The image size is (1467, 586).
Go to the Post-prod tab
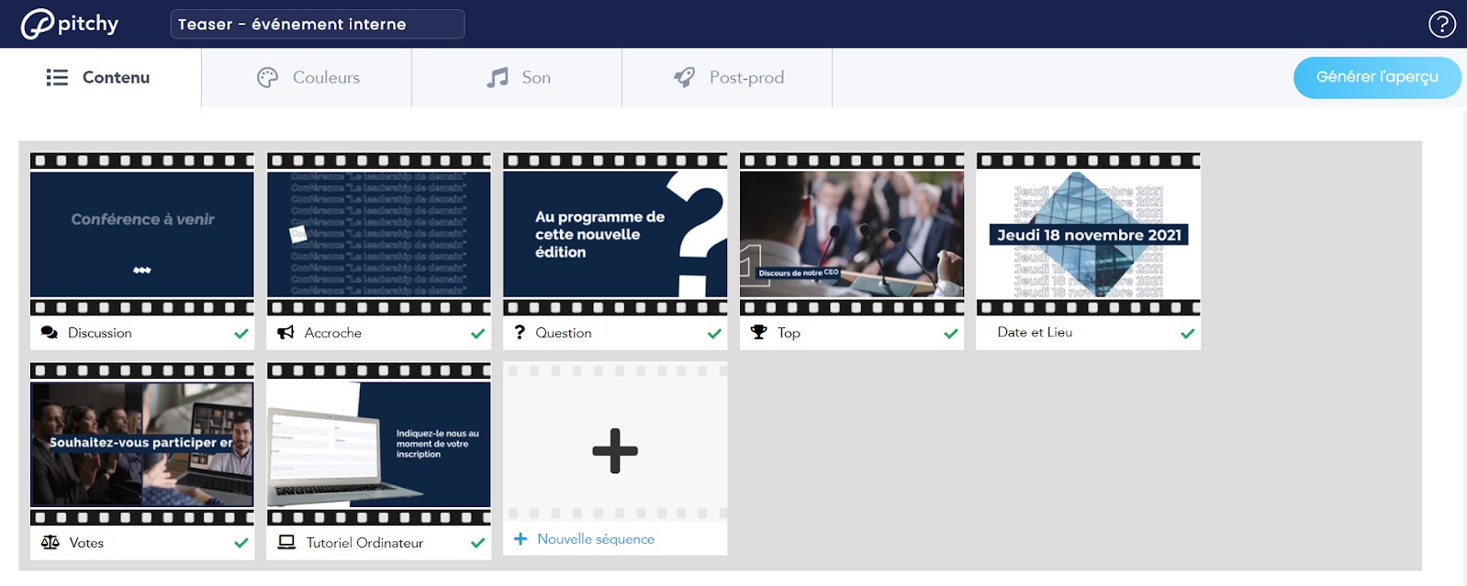click(x=727, y=78)
